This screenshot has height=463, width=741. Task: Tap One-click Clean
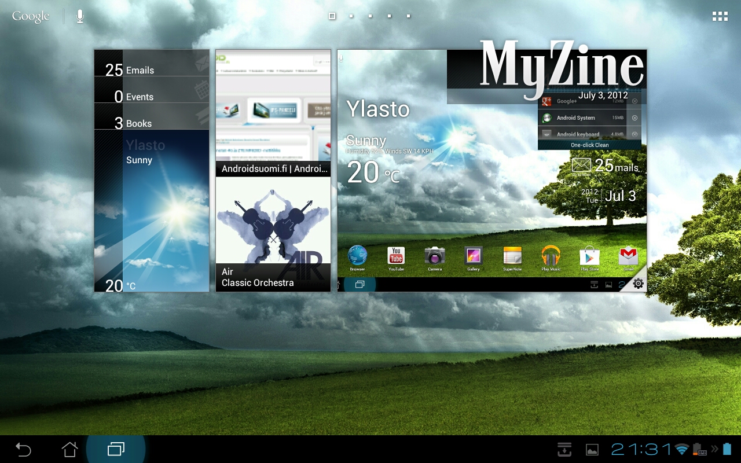pos(589,145)
